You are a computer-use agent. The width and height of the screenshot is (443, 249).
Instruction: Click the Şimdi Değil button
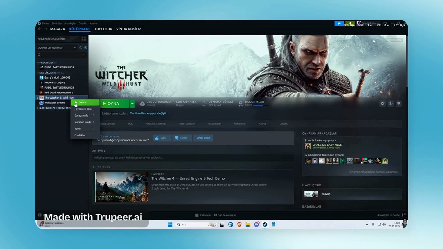[x=203, y=138]
